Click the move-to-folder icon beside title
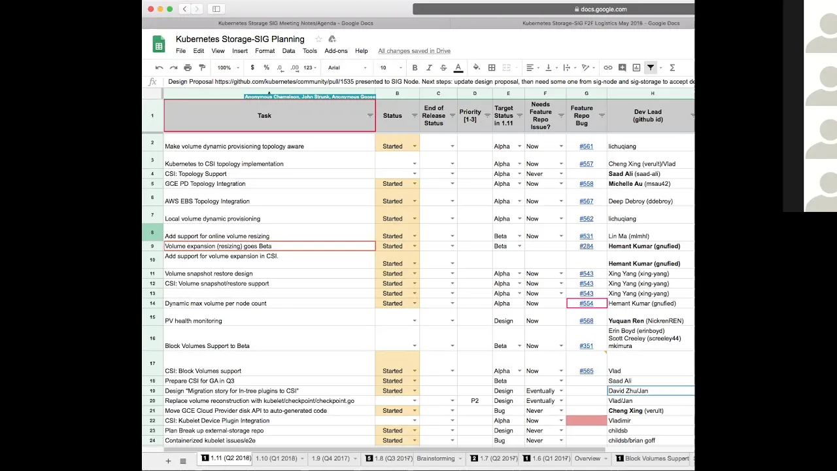837x471 pixels. click(x=332, y=39)
